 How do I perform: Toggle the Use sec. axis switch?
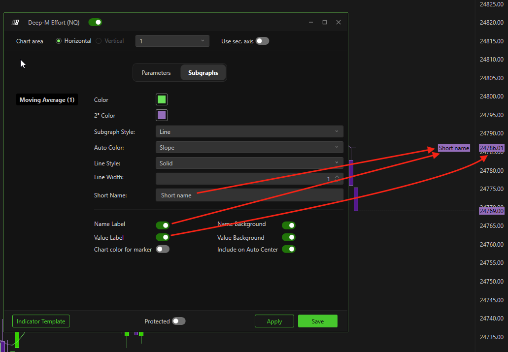tap(262, 41)
